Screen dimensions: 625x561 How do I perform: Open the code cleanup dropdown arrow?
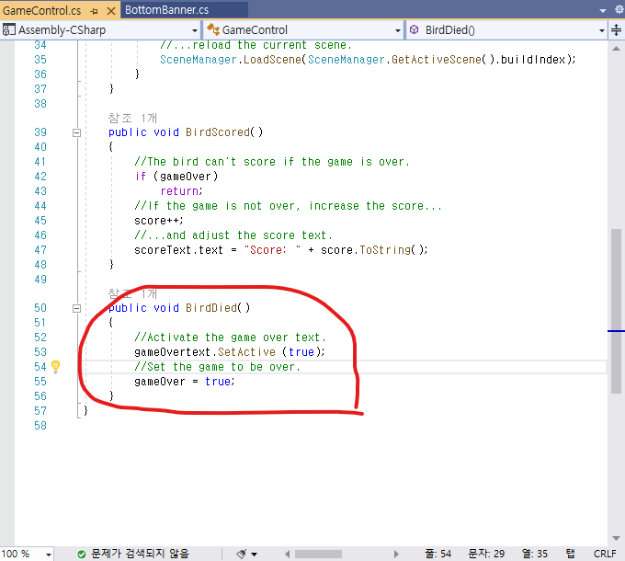pyautogui.click(x=255, y=555)
